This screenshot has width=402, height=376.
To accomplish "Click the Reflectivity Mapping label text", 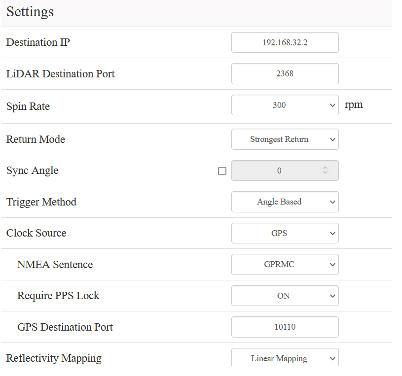I will [54, 358].
